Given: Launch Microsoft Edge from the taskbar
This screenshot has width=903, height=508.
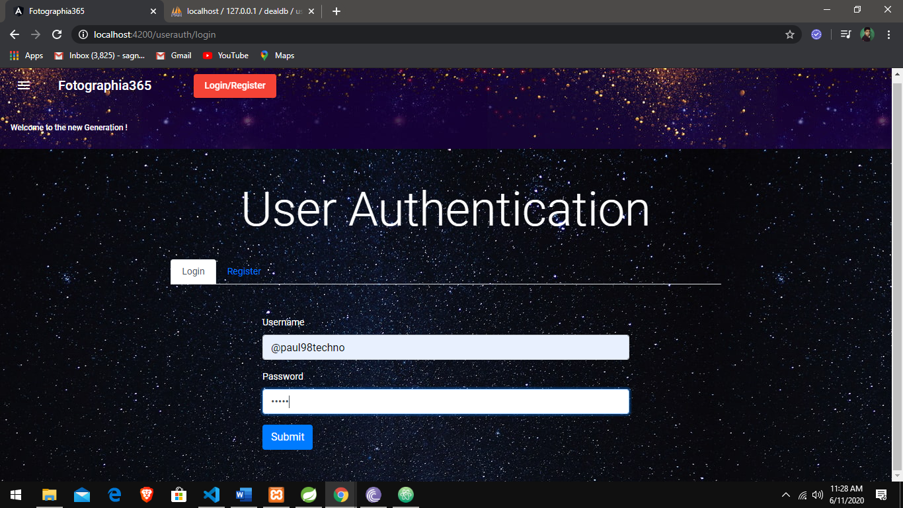Looking at the screenshot, I should [114, 495].
